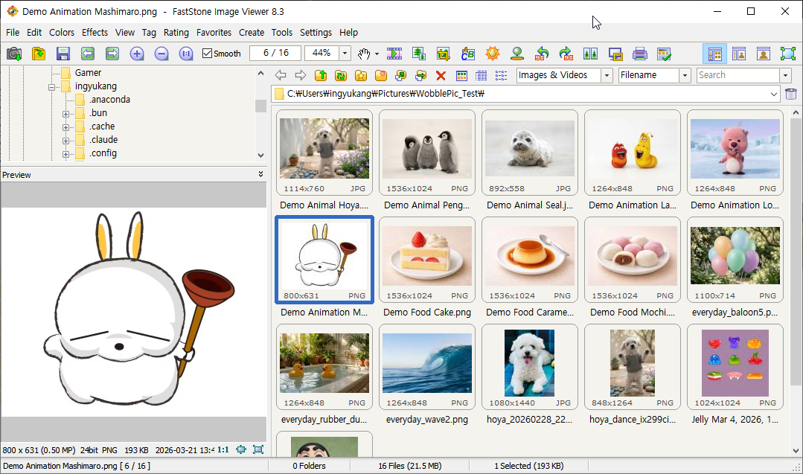Viewport: 803px width, 474px height.
Task: Click folder tree scroll down arrow
Action: click(260, 155)
